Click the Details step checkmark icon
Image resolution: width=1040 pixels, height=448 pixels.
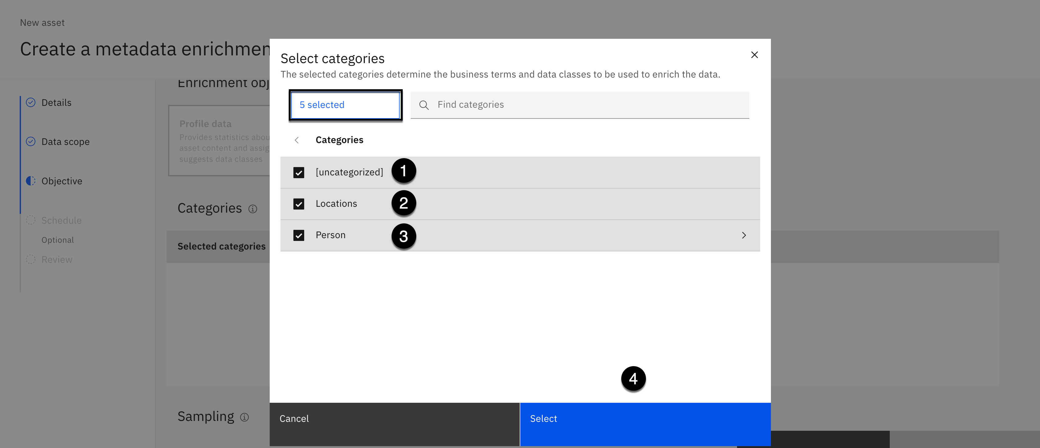pos(31,102)
